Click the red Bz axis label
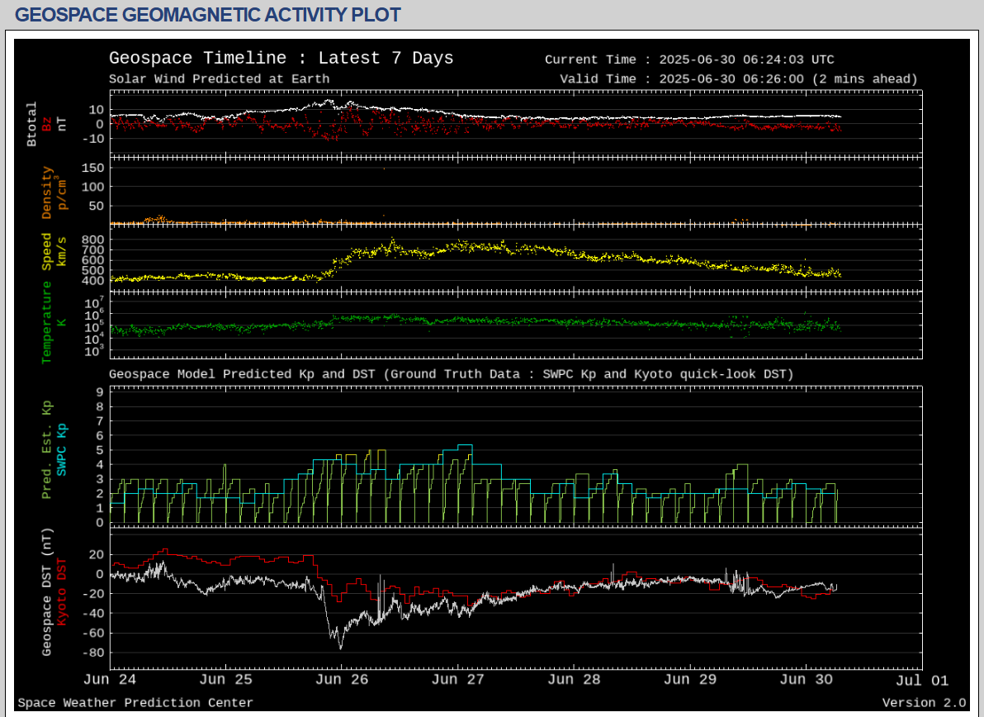 (47, 124)
